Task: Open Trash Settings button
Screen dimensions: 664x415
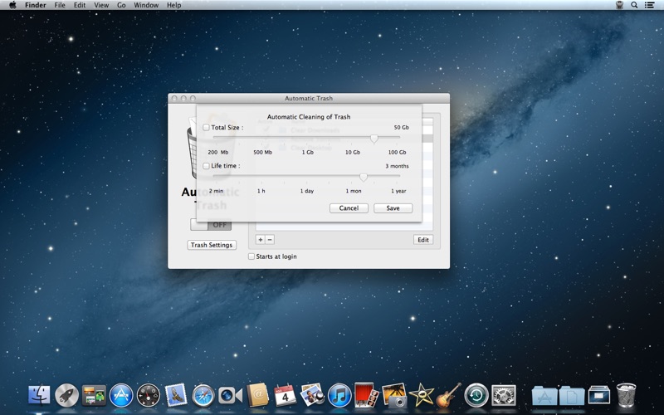Action: click(x=212, y=245)
